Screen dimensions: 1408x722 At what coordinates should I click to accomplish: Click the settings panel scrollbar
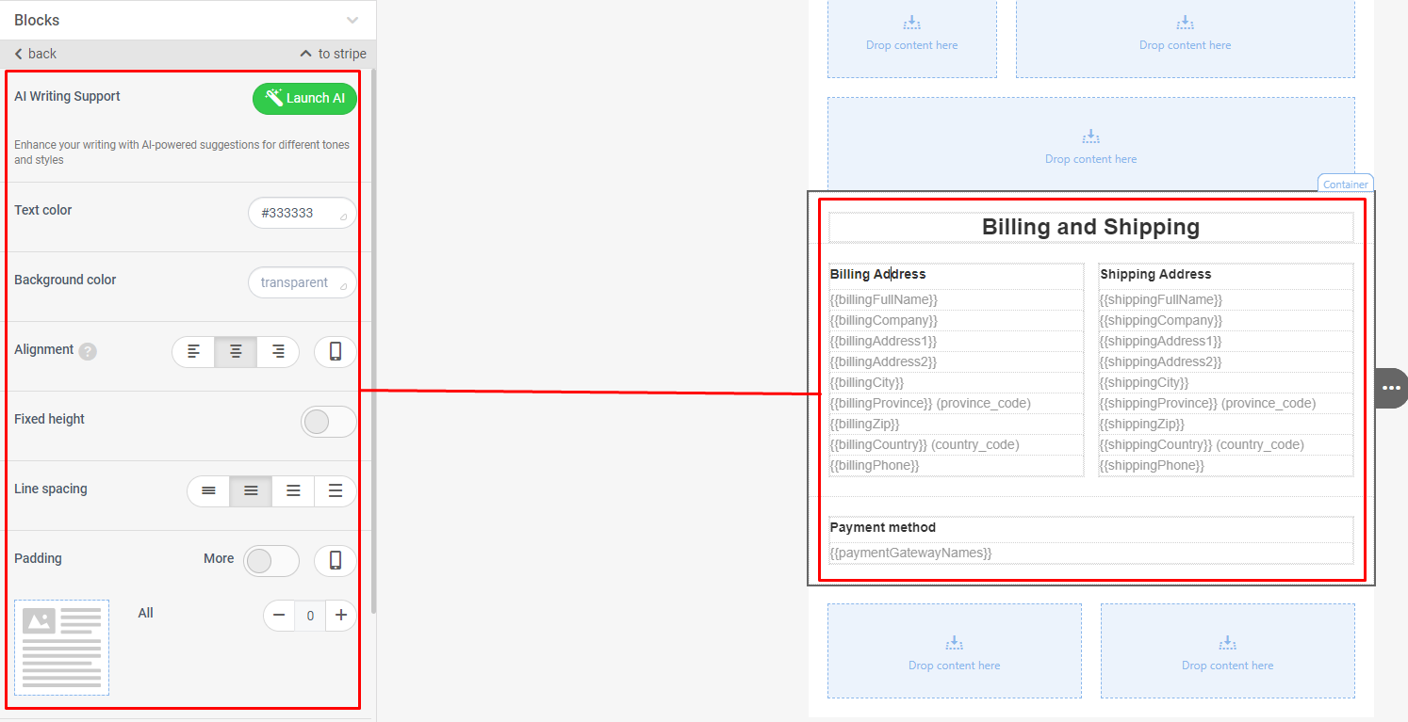[373, 341]
